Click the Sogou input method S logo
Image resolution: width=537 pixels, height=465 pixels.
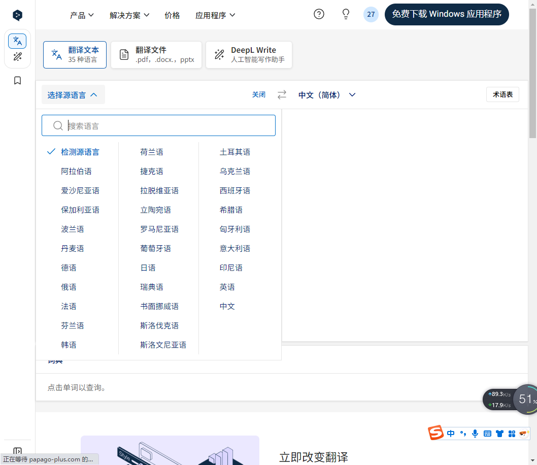[x=436, y=433]
